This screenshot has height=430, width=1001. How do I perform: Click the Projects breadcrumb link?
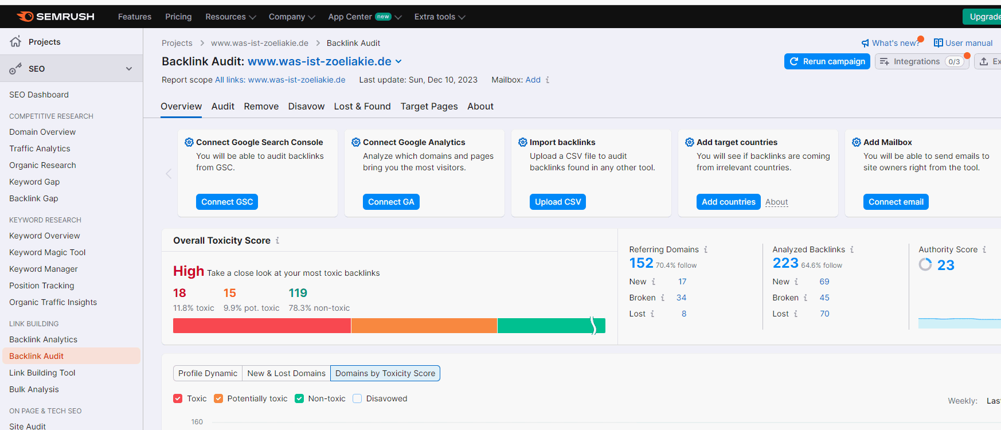point(177,43)
